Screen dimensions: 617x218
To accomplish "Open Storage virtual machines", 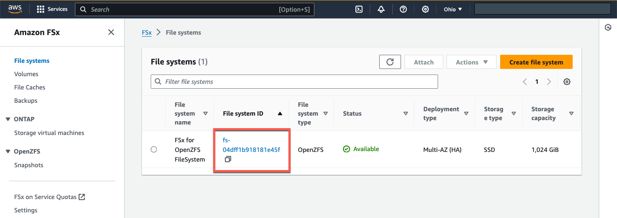I will (x=49, y=133).
